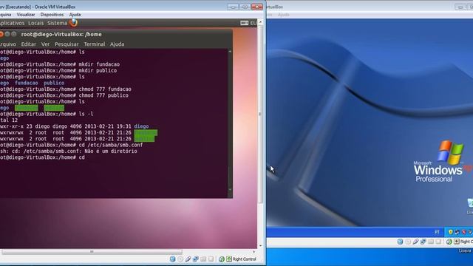The image size is (473, 266).
Task: Click yellow security shield in XP system tray
Action: 451,232
